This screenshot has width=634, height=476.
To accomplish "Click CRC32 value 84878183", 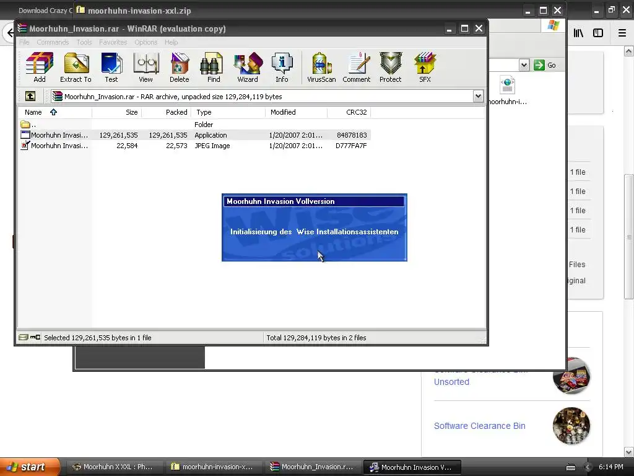I will coord(352,134).
